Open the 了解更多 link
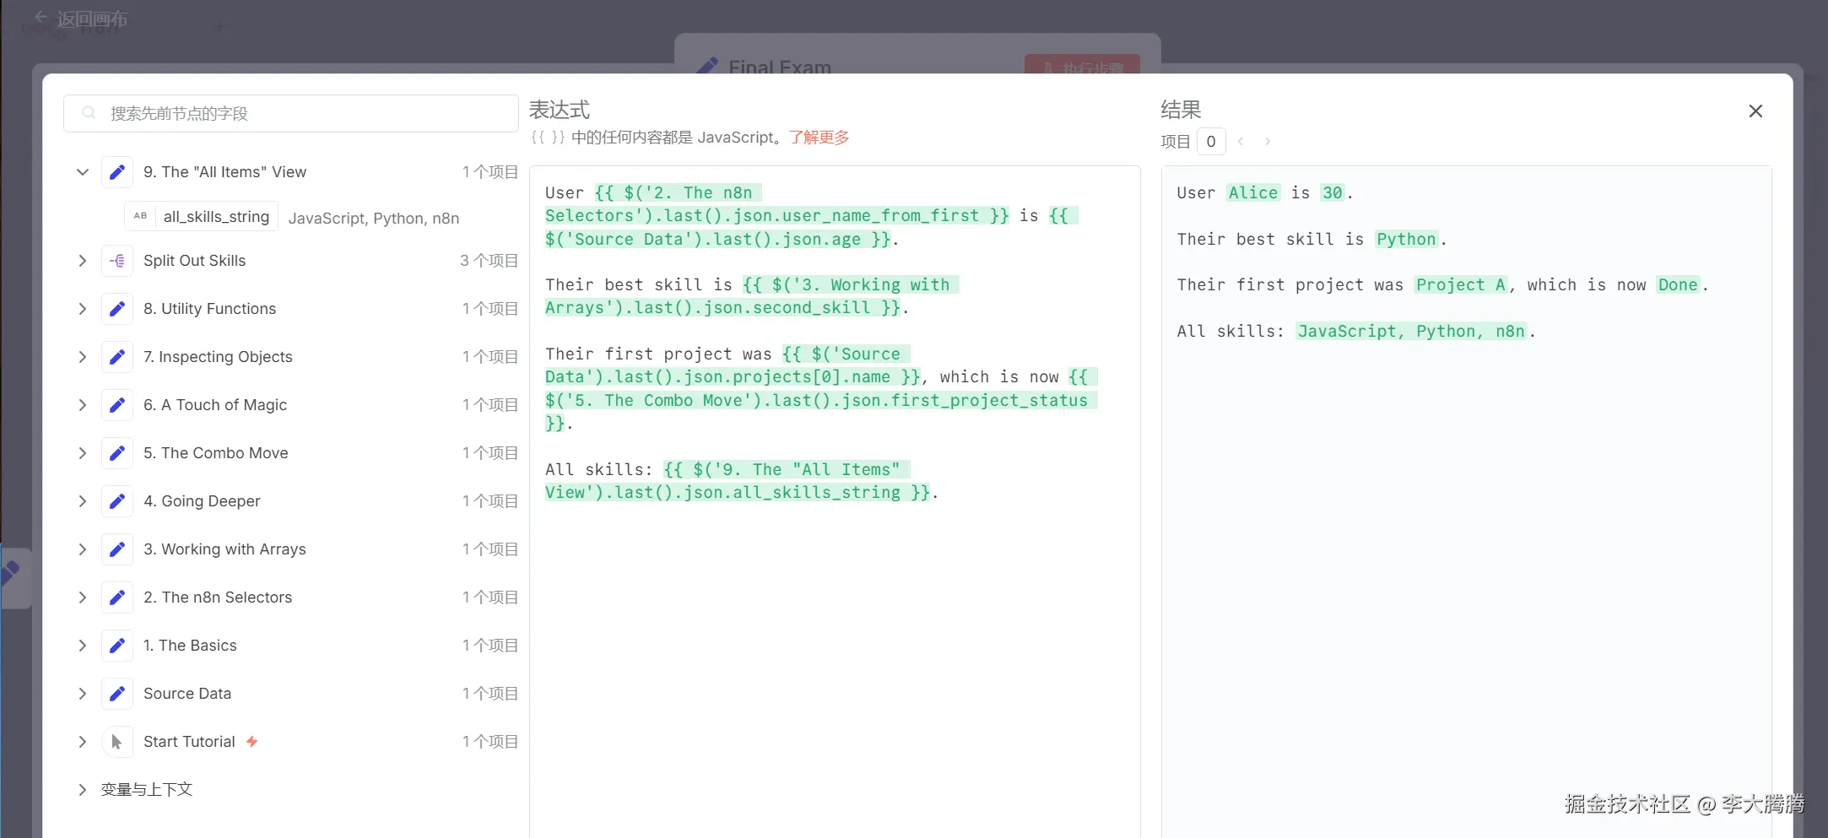Viewport: 1828px width, 838px height. click(x=819, y=138)
